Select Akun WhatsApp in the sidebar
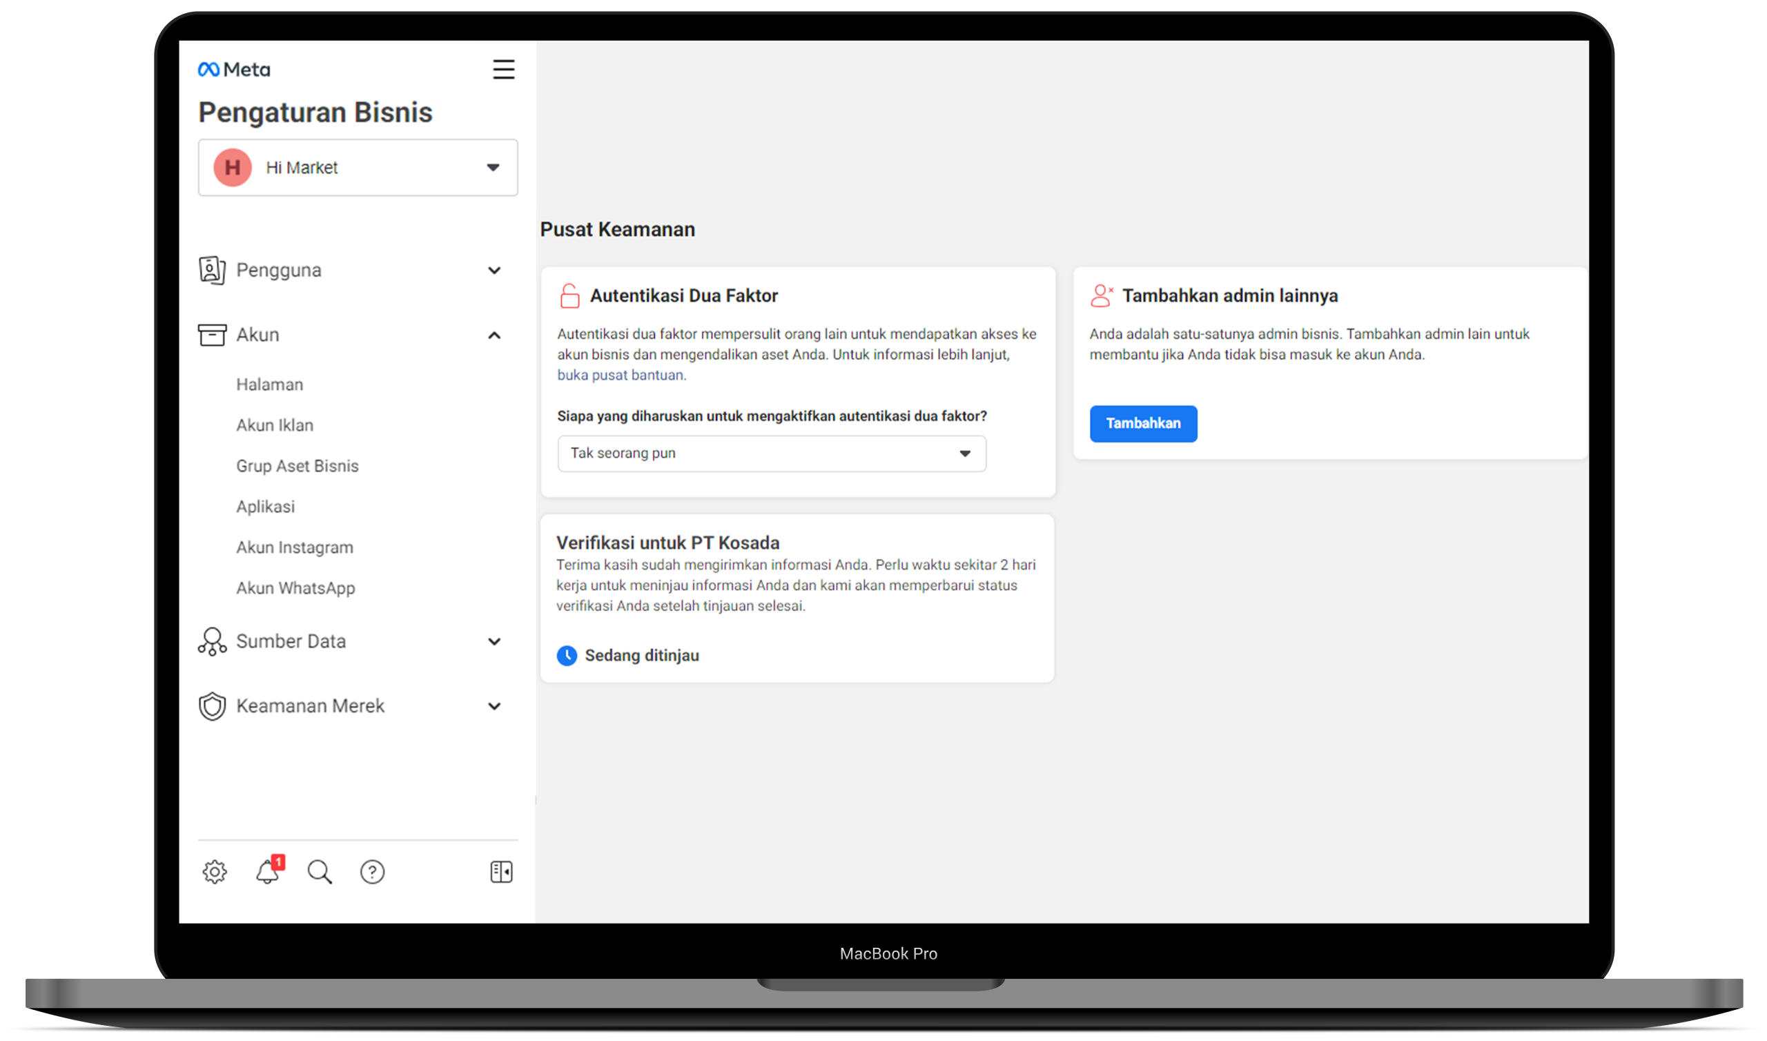Viewport: 1767px width, 1041px height. pyautogui.click(x=296, y=588)
